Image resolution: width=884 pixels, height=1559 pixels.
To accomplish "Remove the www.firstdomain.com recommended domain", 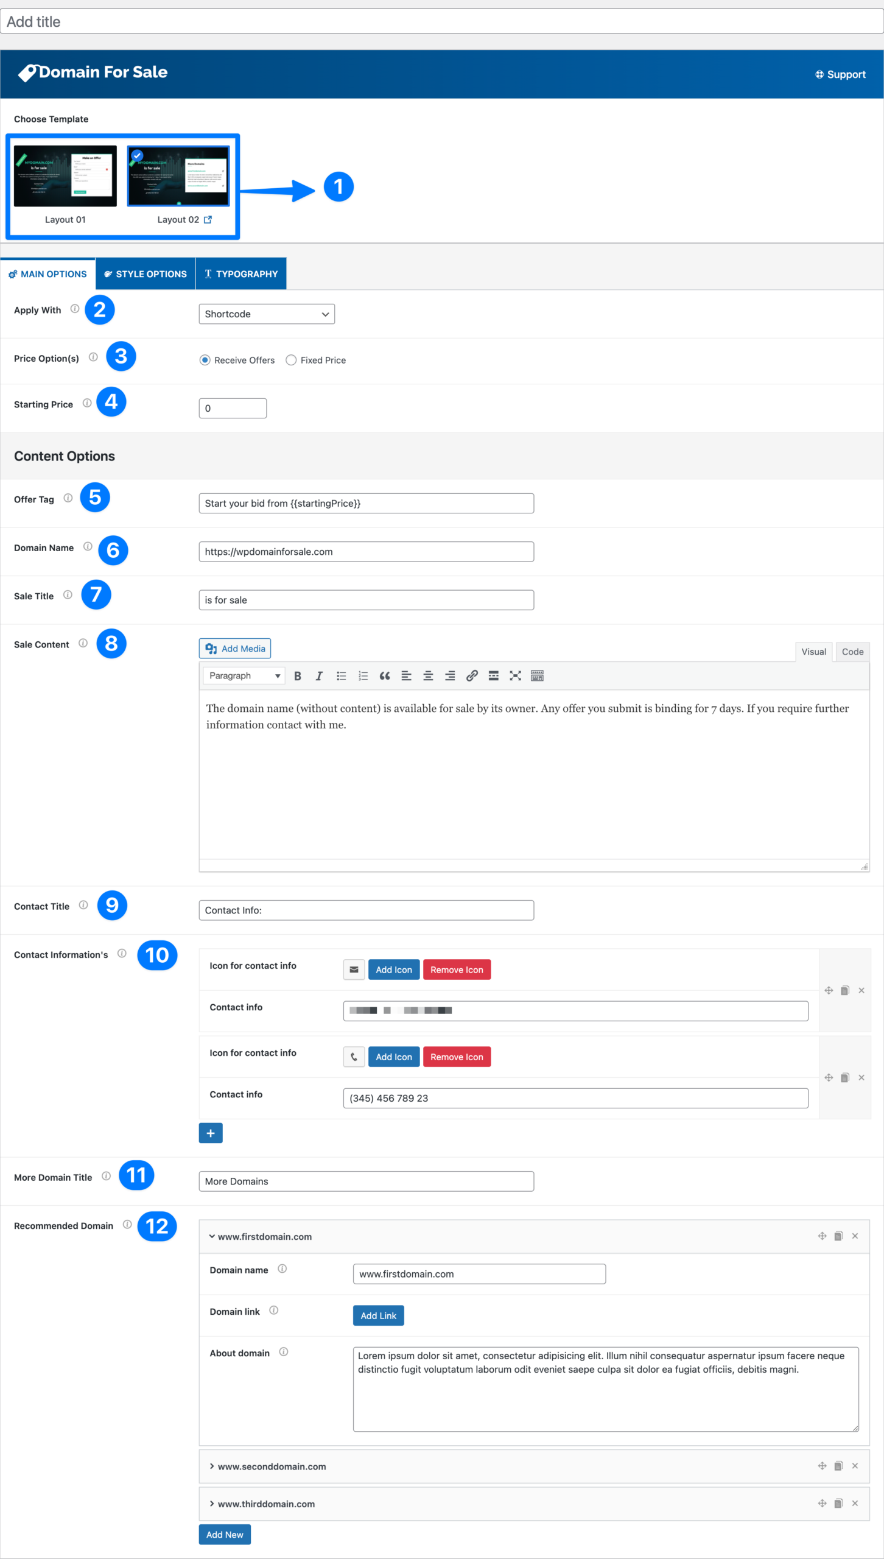I will tap(855, 1236).
